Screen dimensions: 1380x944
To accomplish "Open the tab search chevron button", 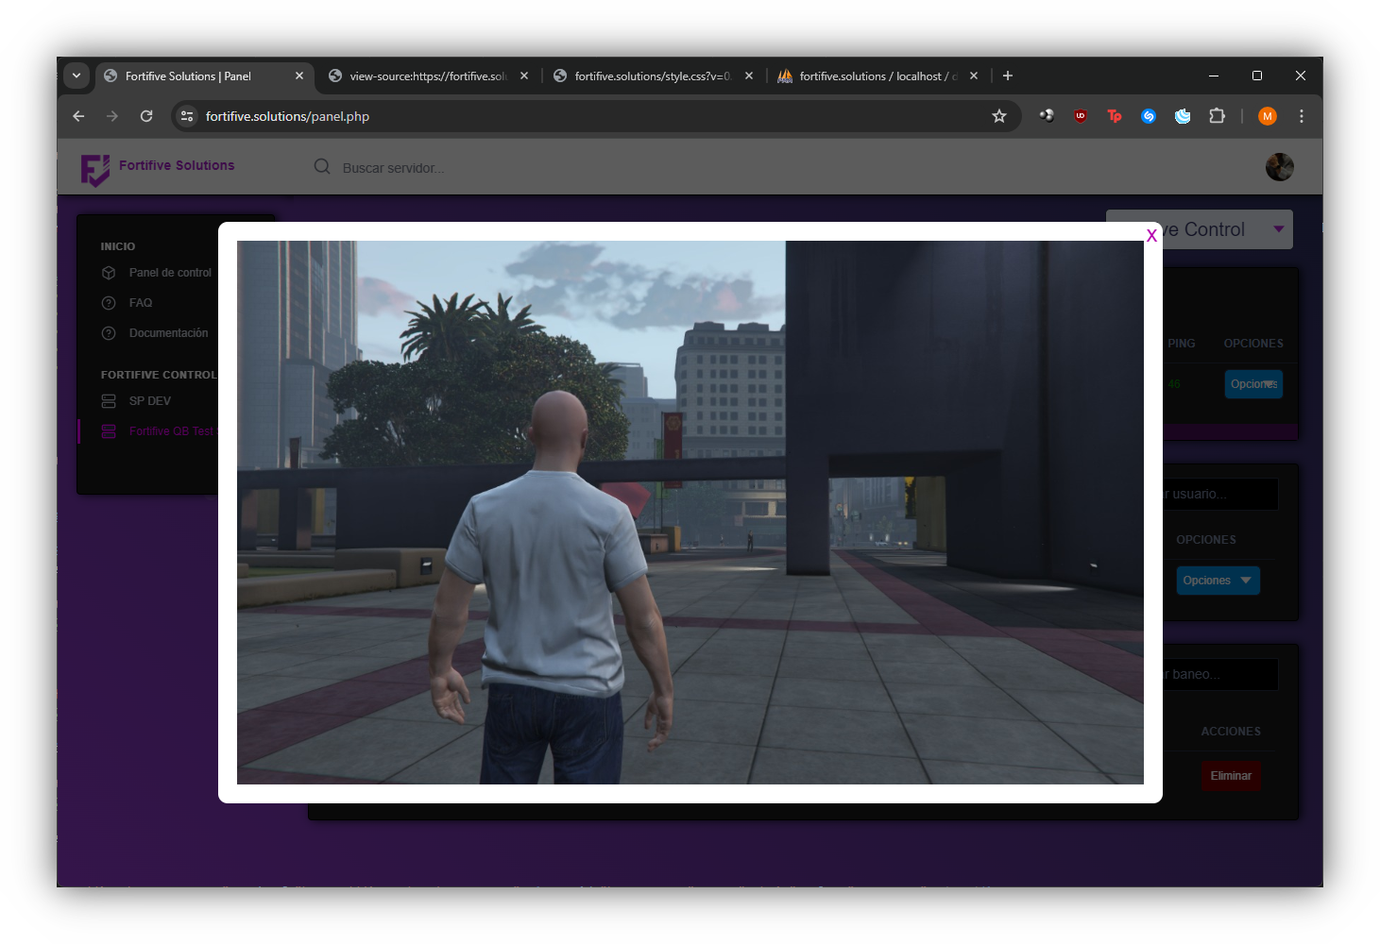I will pyautogui.click(x=77, y=76).
